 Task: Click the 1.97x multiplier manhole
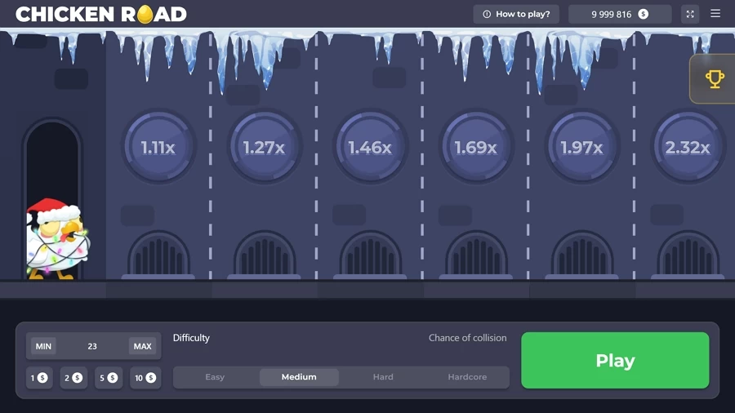[x=581, y=147]
